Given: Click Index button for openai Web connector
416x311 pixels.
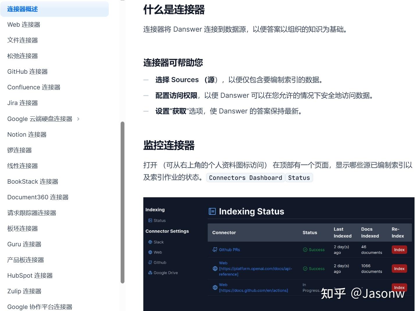Looking at the screenshot, I should 399,269.
